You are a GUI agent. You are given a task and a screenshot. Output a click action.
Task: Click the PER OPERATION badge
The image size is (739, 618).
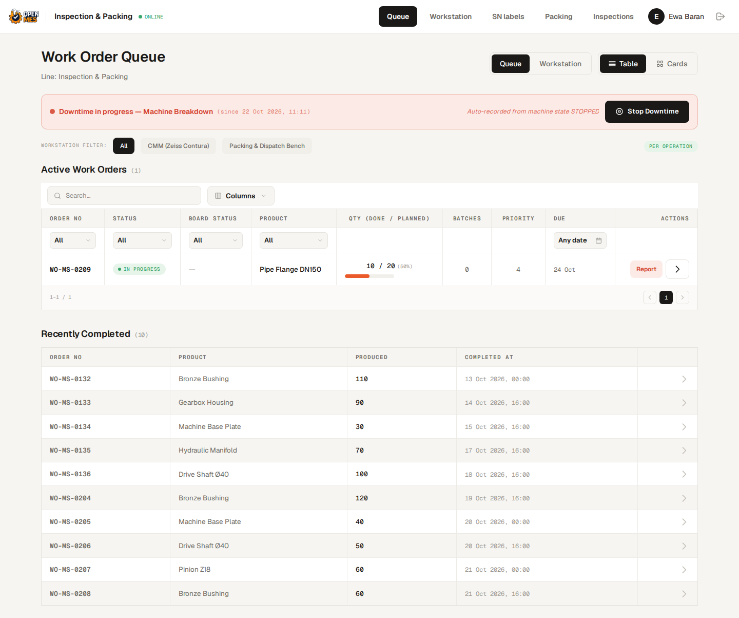pyautogui.click(x=671, y=146)
